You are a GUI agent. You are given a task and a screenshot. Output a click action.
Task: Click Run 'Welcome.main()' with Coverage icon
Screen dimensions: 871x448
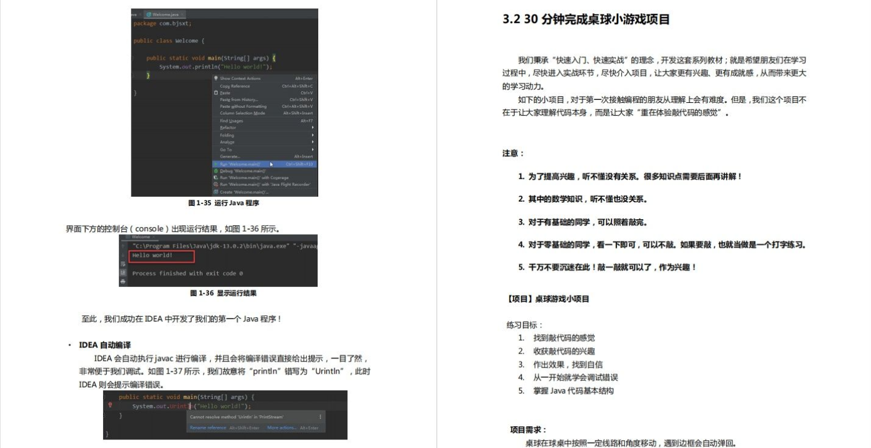click(215, 177)
